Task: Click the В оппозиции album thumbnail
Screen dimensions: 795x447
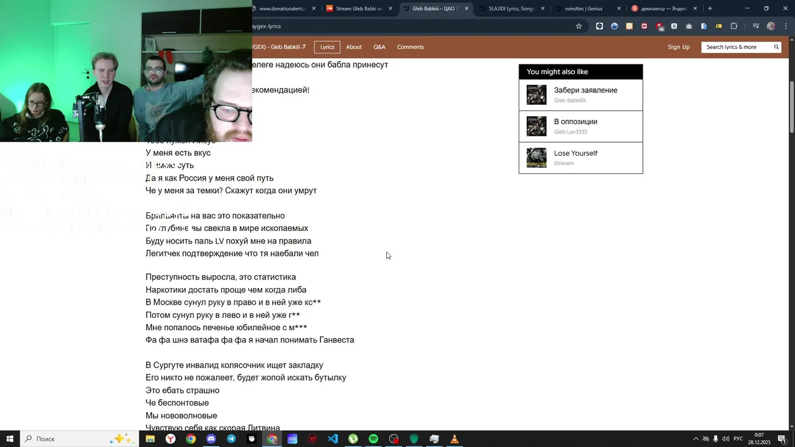Action: (537, 127)
